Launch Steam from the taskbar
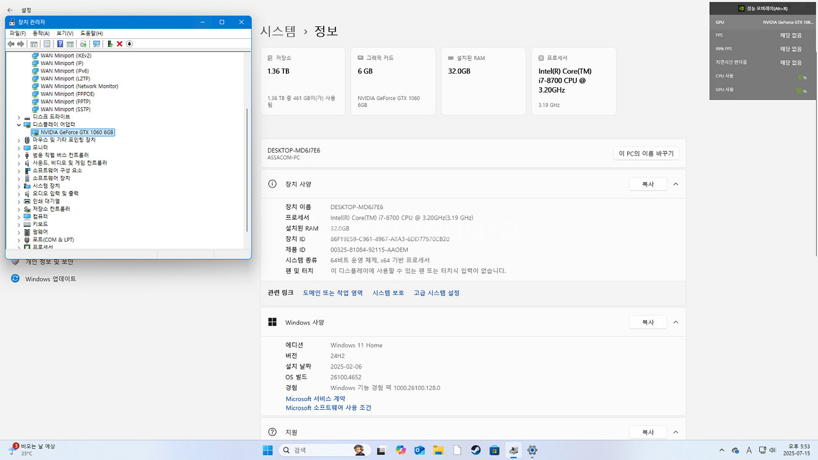 pyautogui.click(x=476, y=450)
